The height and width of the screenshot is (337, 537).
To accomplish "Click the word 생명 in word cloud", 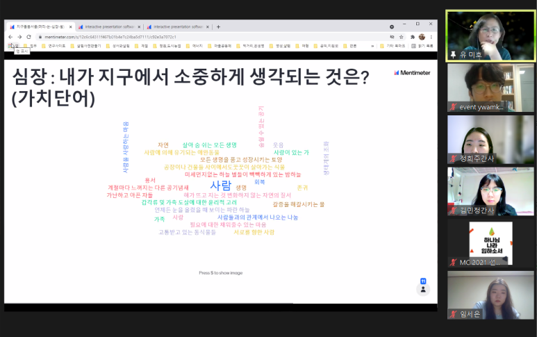I will pyautogui.click(x=241, y=188).
